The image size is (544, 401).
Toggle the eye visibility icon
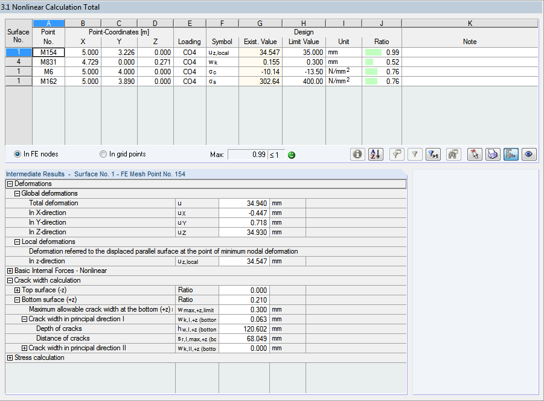[x=528, y=154]
